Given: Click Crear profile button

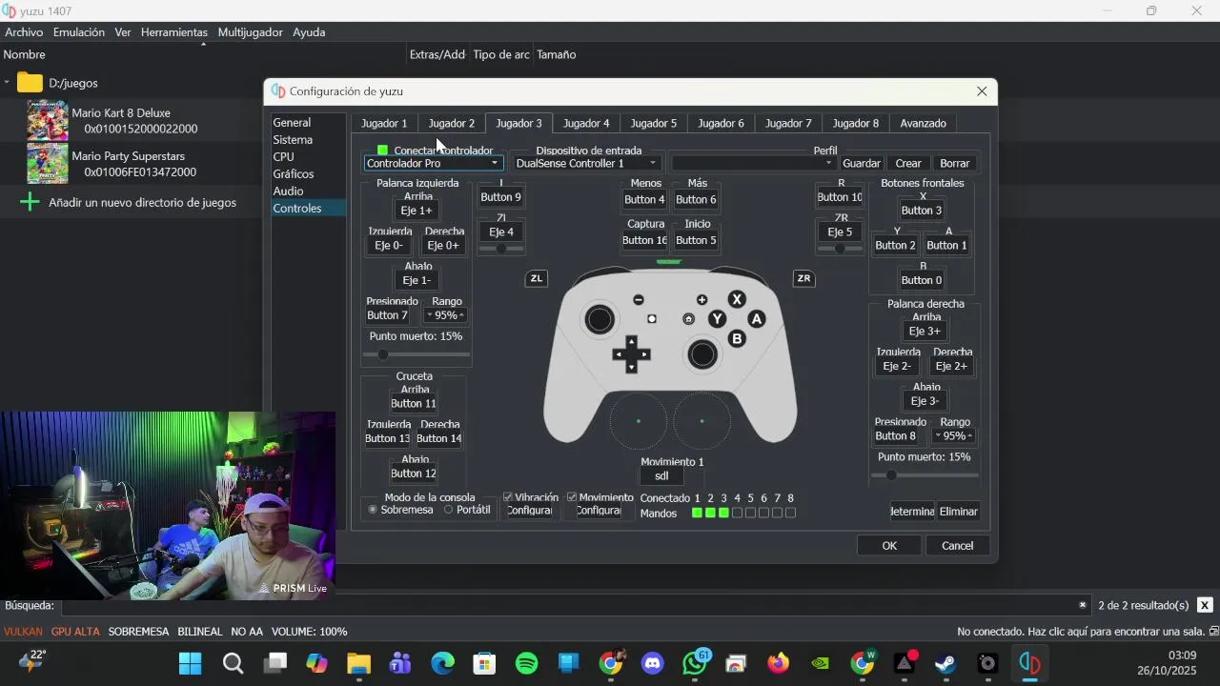Looking at the screenshot, I should point(908,163).
